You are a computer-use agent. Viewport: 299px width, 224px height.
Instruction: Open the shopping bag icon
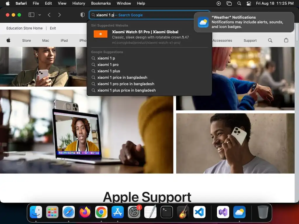coord(286,40)
